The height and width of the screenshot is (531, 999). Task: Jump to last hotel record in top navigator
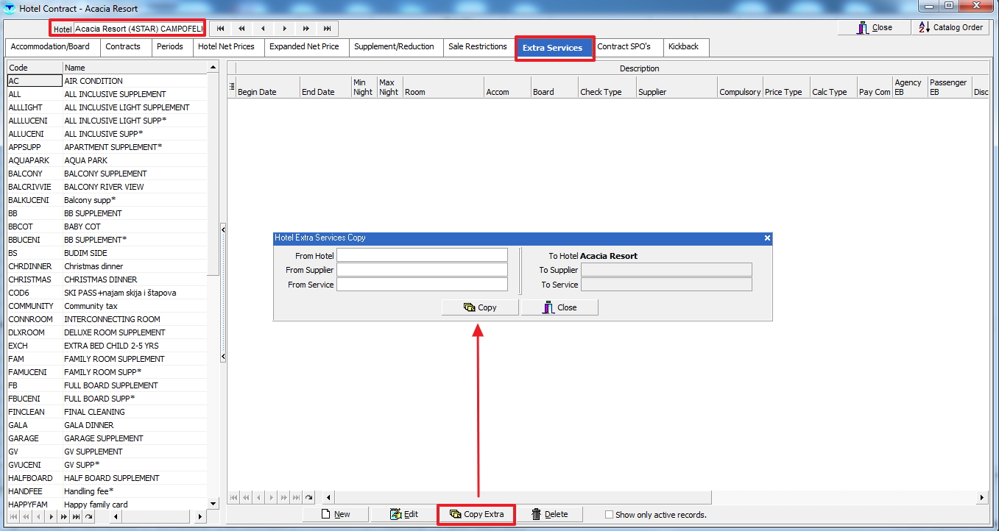point(327,29)
